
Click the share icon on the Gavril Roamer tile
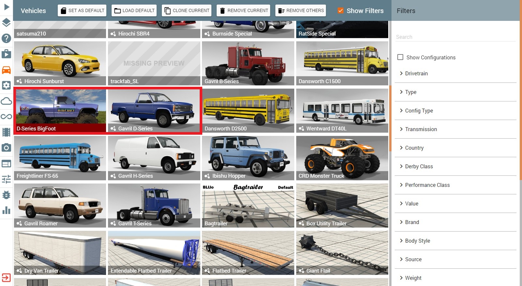point(19,223)
